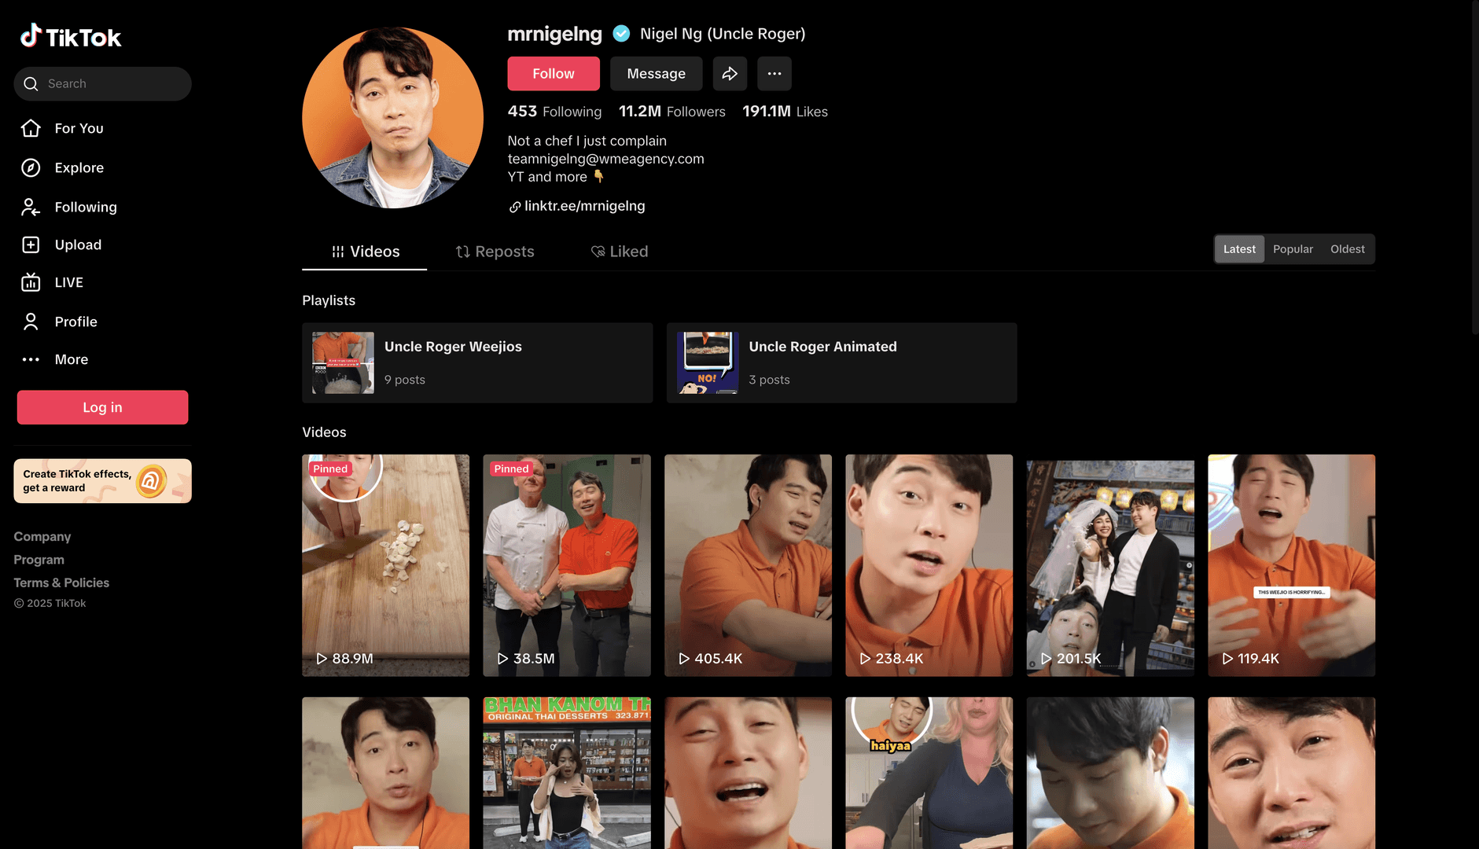Sort videos by Latest

(1239, 249)
